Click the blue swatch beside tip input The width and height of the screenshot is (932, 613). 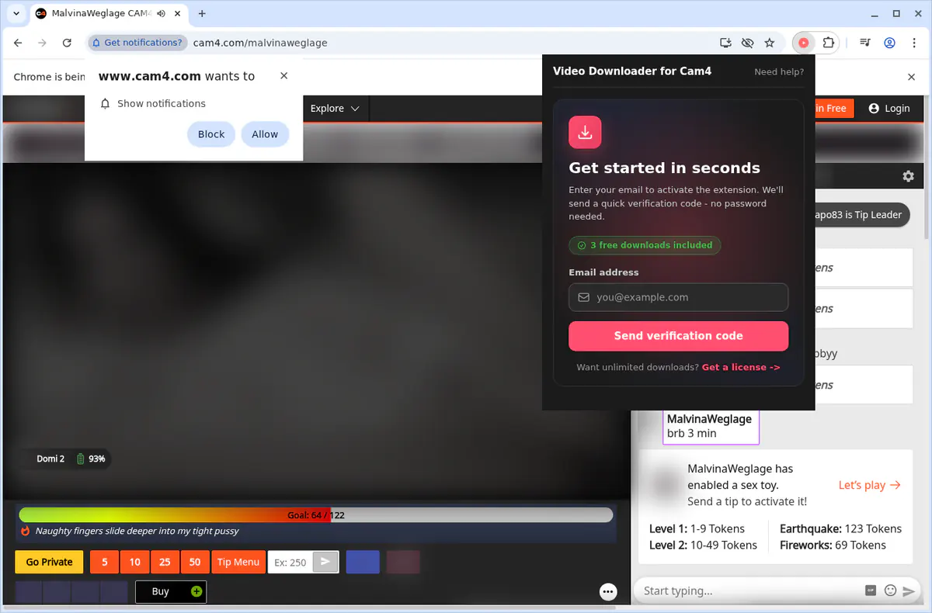coord(363,562)
